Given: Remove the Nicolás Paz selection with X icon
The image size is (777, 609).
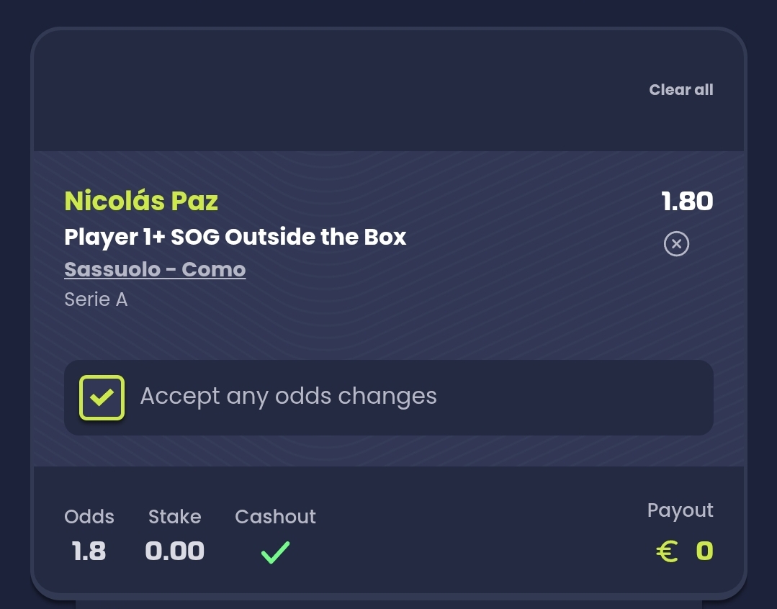Looking at the screenshot, I should point(676,244).
